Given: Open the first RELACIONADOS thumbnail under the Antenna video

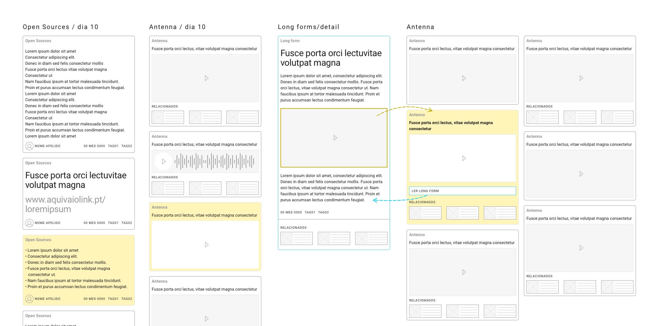Looking at the screenshot, I should pos(168,117).
